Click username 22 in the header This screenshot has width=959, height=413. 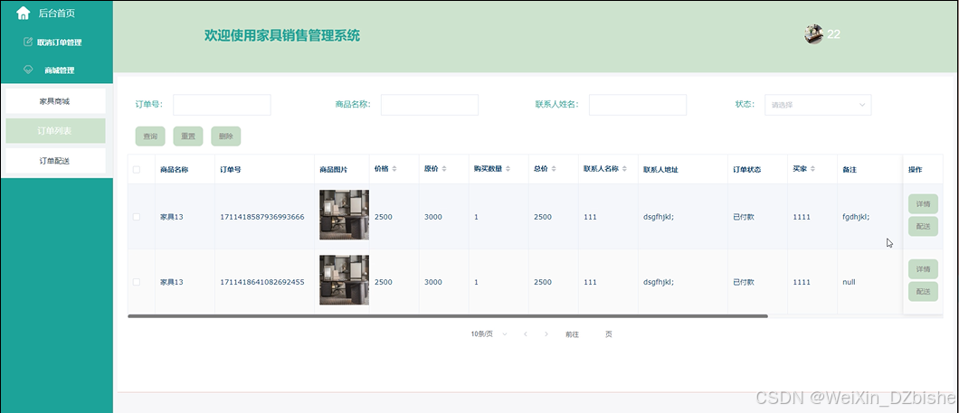(833, 34)
